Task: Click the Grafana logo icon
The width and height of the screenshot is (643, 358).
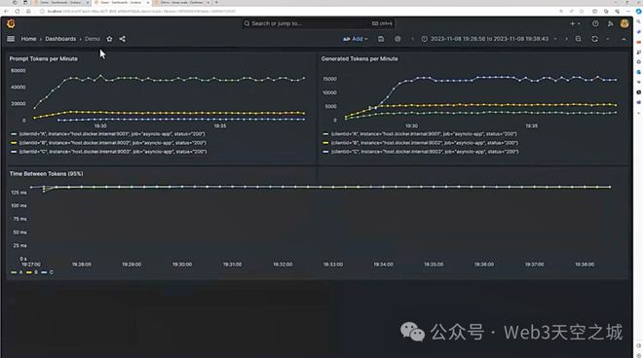Action: (x=11, y=23)
